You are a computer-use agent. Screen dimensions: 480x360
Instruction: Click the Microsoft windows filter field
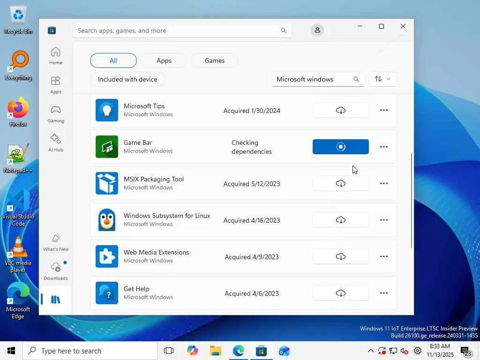pos(318,79)
